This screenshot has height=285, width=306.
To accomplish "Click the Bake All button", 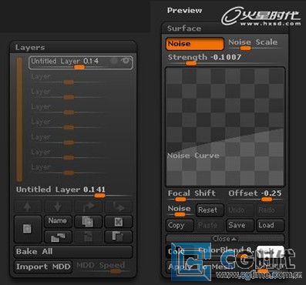I will (x=73, y=251).
